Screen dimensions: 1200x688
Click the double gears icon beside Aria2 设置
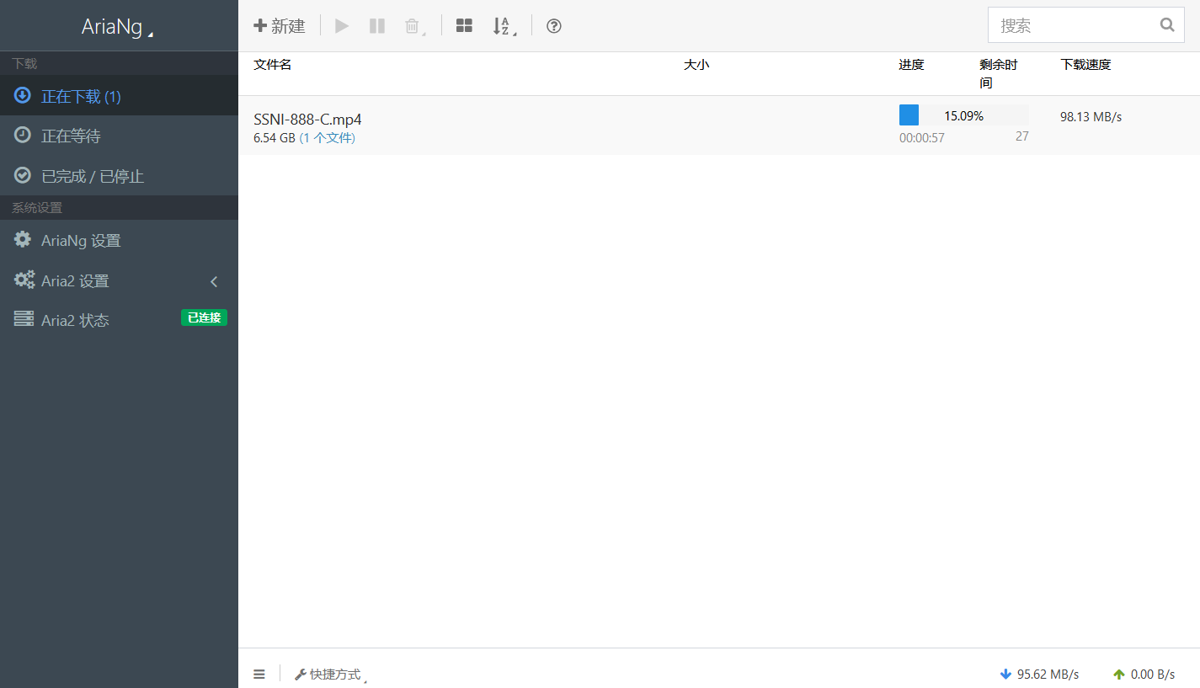pyautogui.click(x=24, y=280)
